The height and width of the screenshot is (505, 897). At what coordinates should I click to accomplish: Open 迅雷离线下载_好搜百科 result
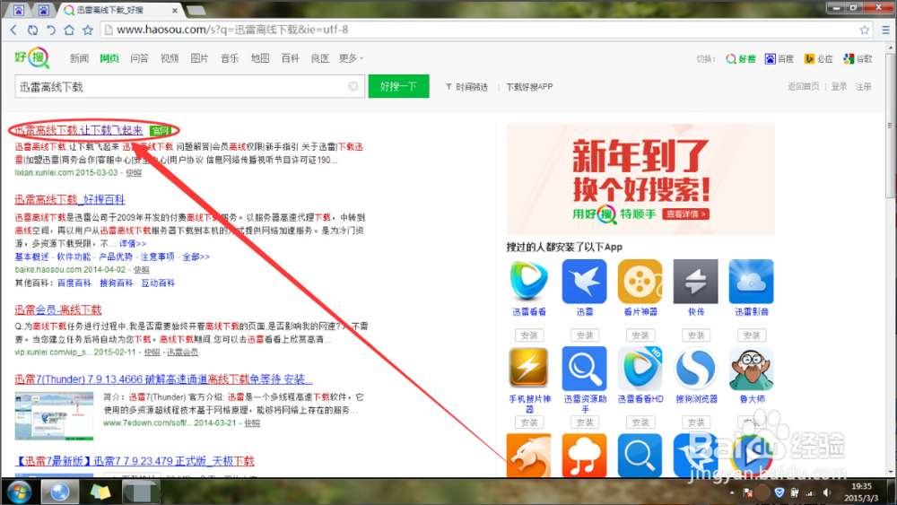click(x=70, y=200)
